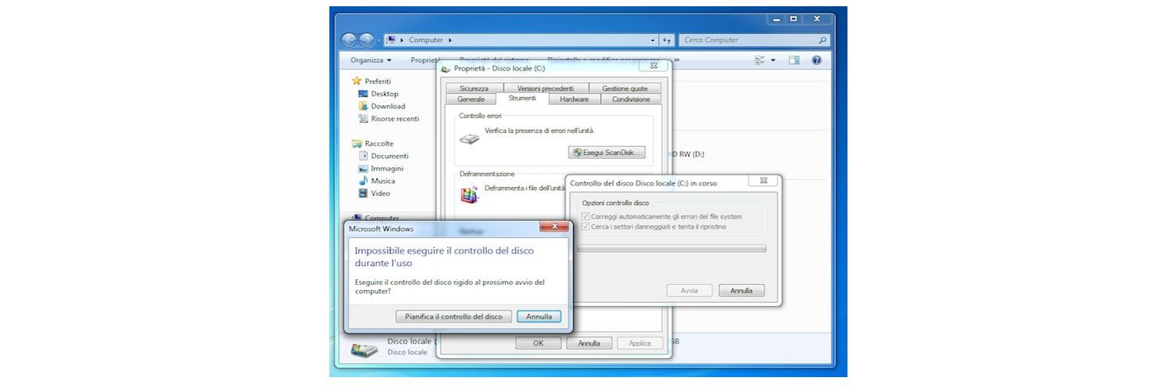This screenshot has width=1176, height=392.
Task: Select Desktop in the sidebar
Action: [384, 94]
